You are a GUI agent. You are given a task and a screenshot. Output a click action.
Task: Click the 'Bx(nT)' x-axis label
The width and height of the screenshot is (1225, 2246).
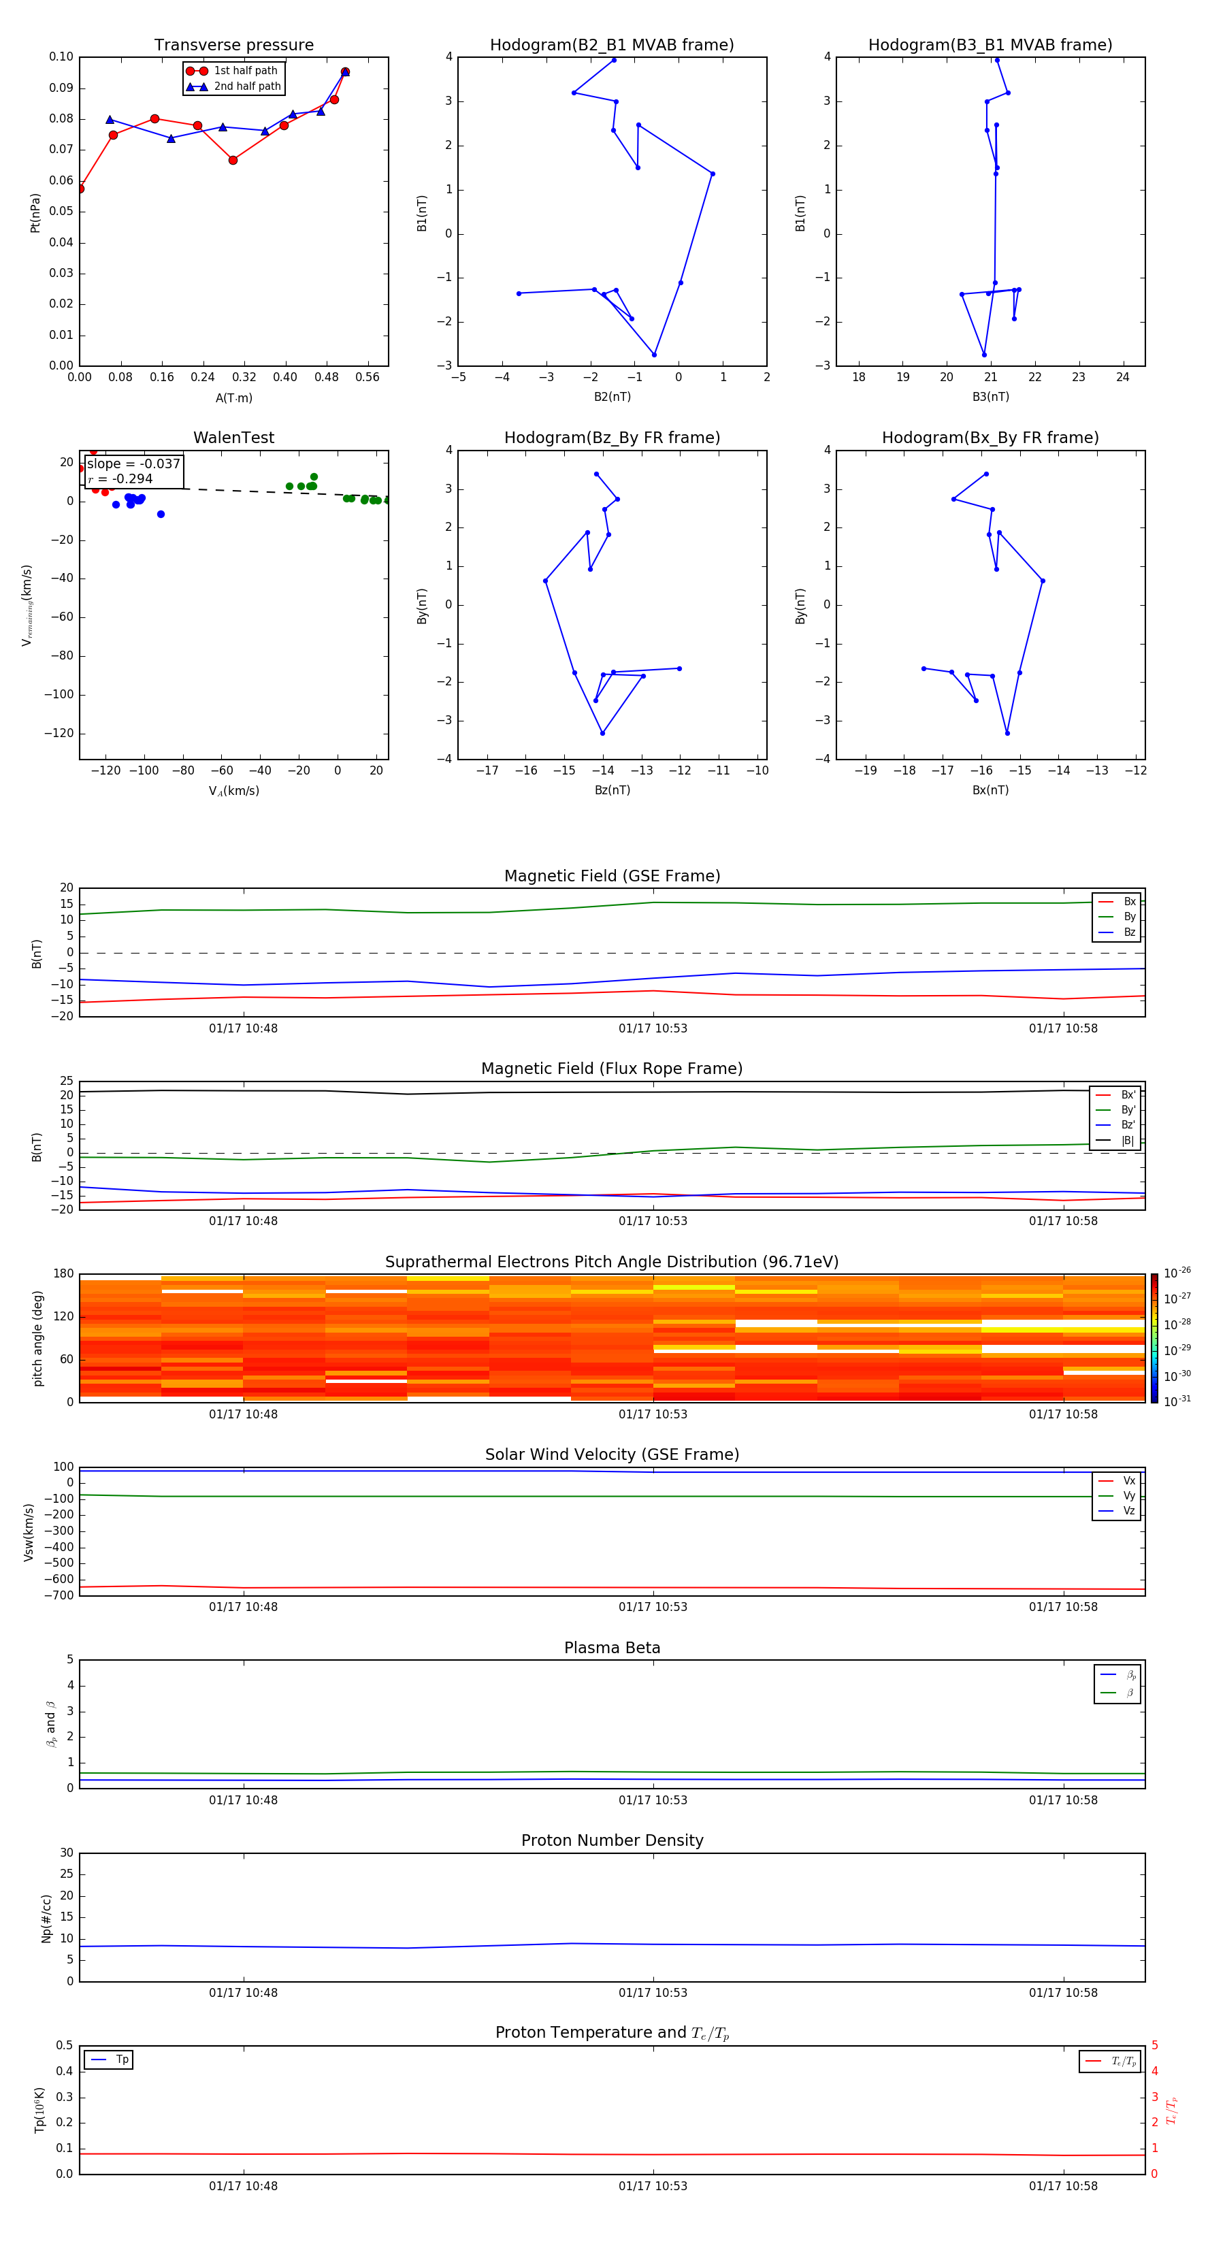(x=990, y=790)
